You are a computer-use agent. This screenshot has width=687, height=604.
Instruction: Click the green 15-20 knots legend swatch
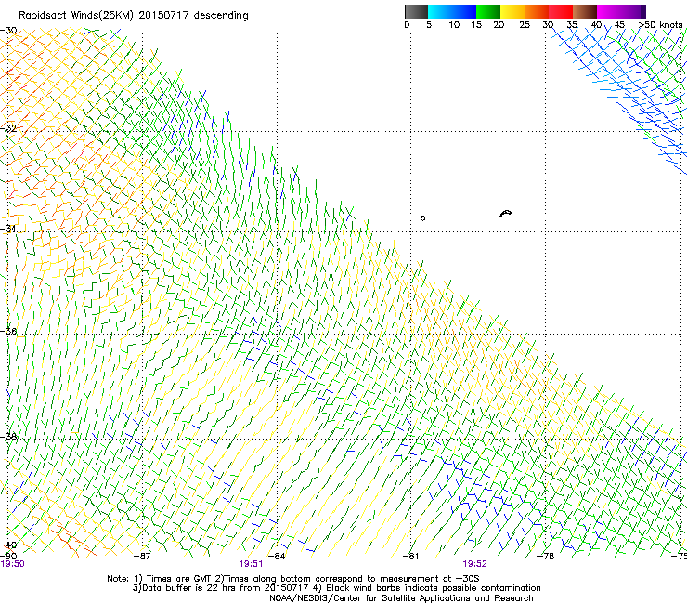point(488,11)
